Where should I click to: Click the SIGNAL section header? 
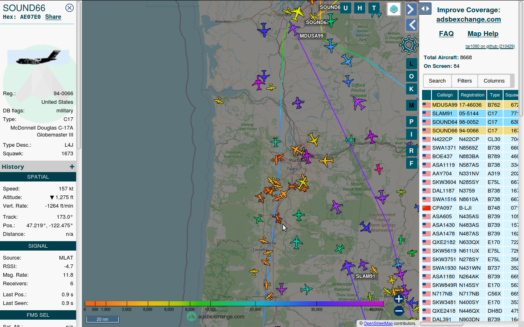click(x=38, y=246)
